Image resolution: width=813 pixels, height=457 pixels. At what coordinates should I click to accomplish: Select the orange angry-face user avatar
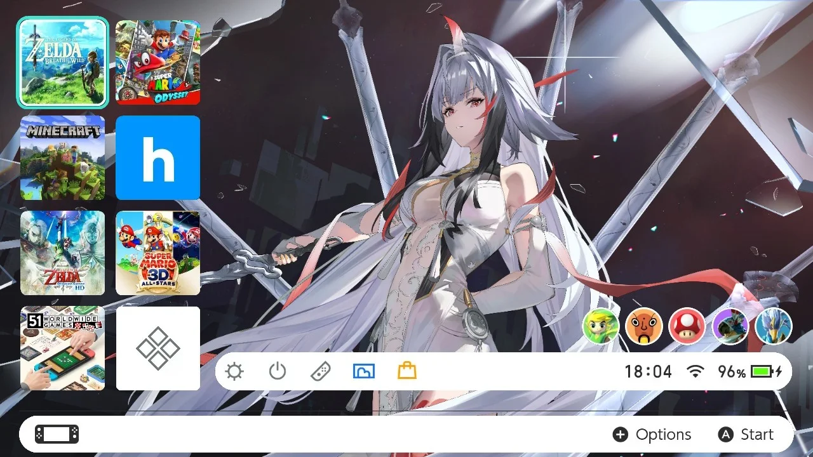644,327
